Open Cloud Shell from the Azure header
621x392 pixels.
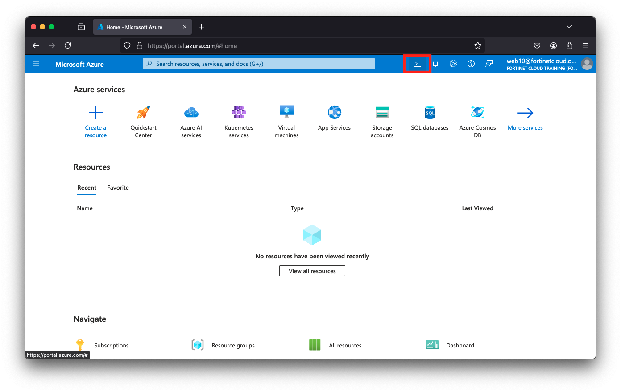pos(417,64)
